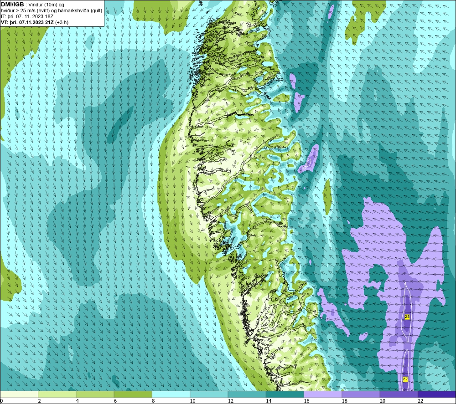Click the legend scale number 8
The image size is (456, 404).
(x=153, y=401)
